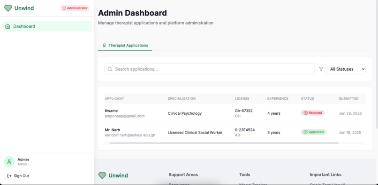
Task: Click the SUBMITTED column header
Action: [x=348, y=98]
